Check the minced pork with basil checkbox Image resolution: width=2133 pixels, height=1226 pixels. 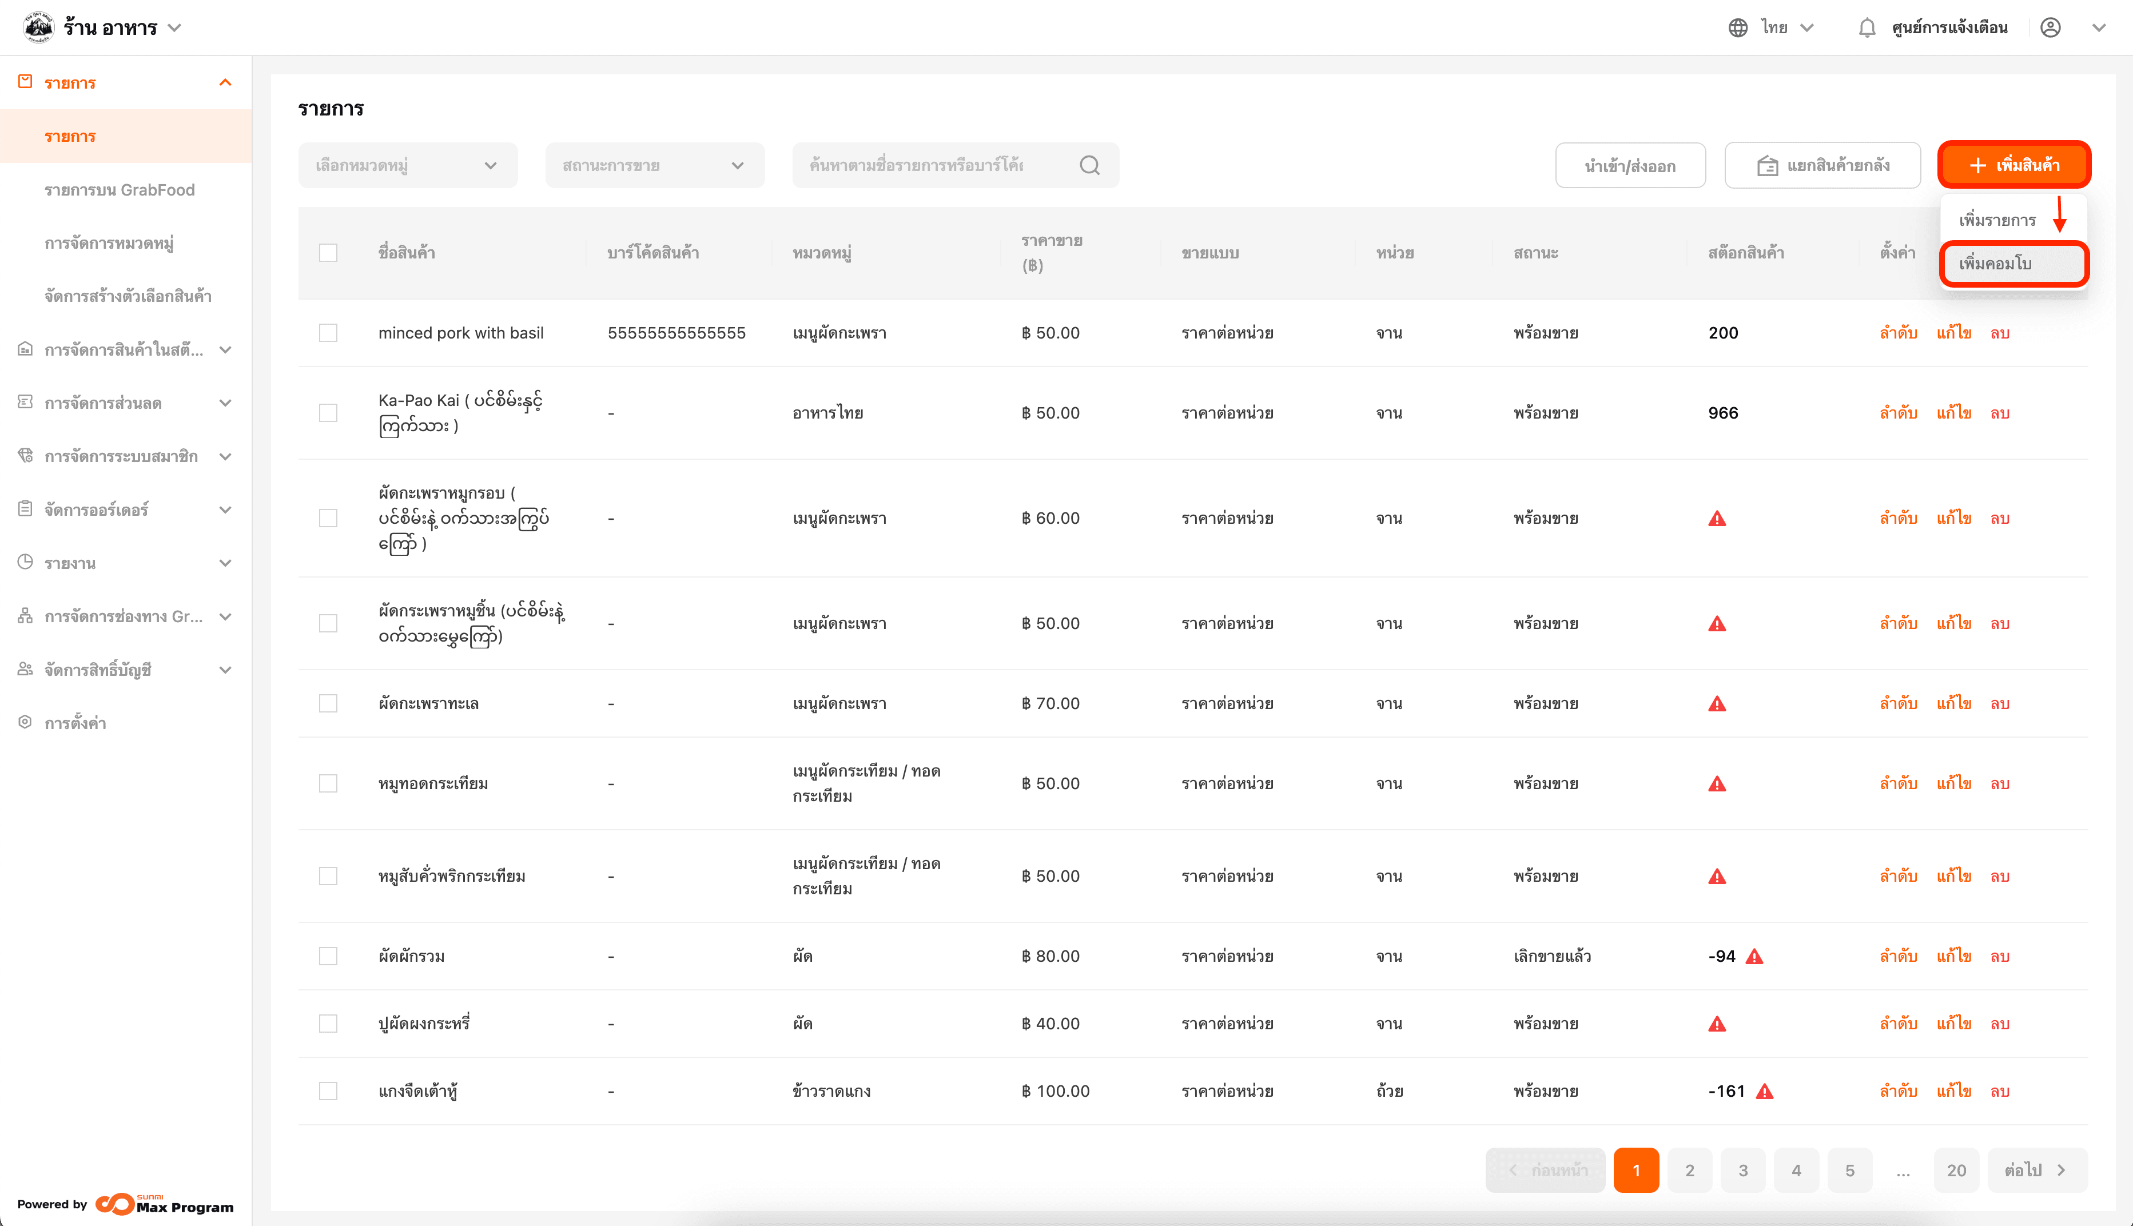point(328,333)
